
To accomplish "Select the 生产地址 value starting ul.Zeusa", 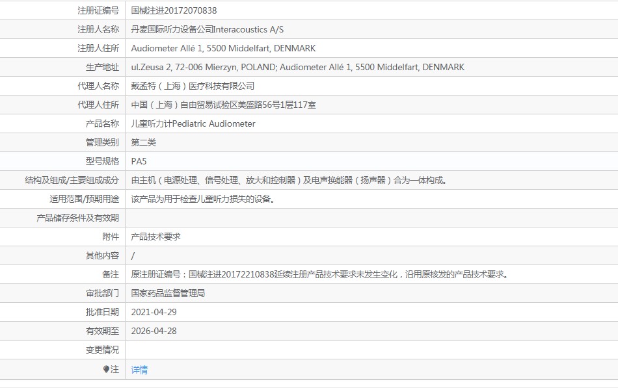I will point(298,68).
